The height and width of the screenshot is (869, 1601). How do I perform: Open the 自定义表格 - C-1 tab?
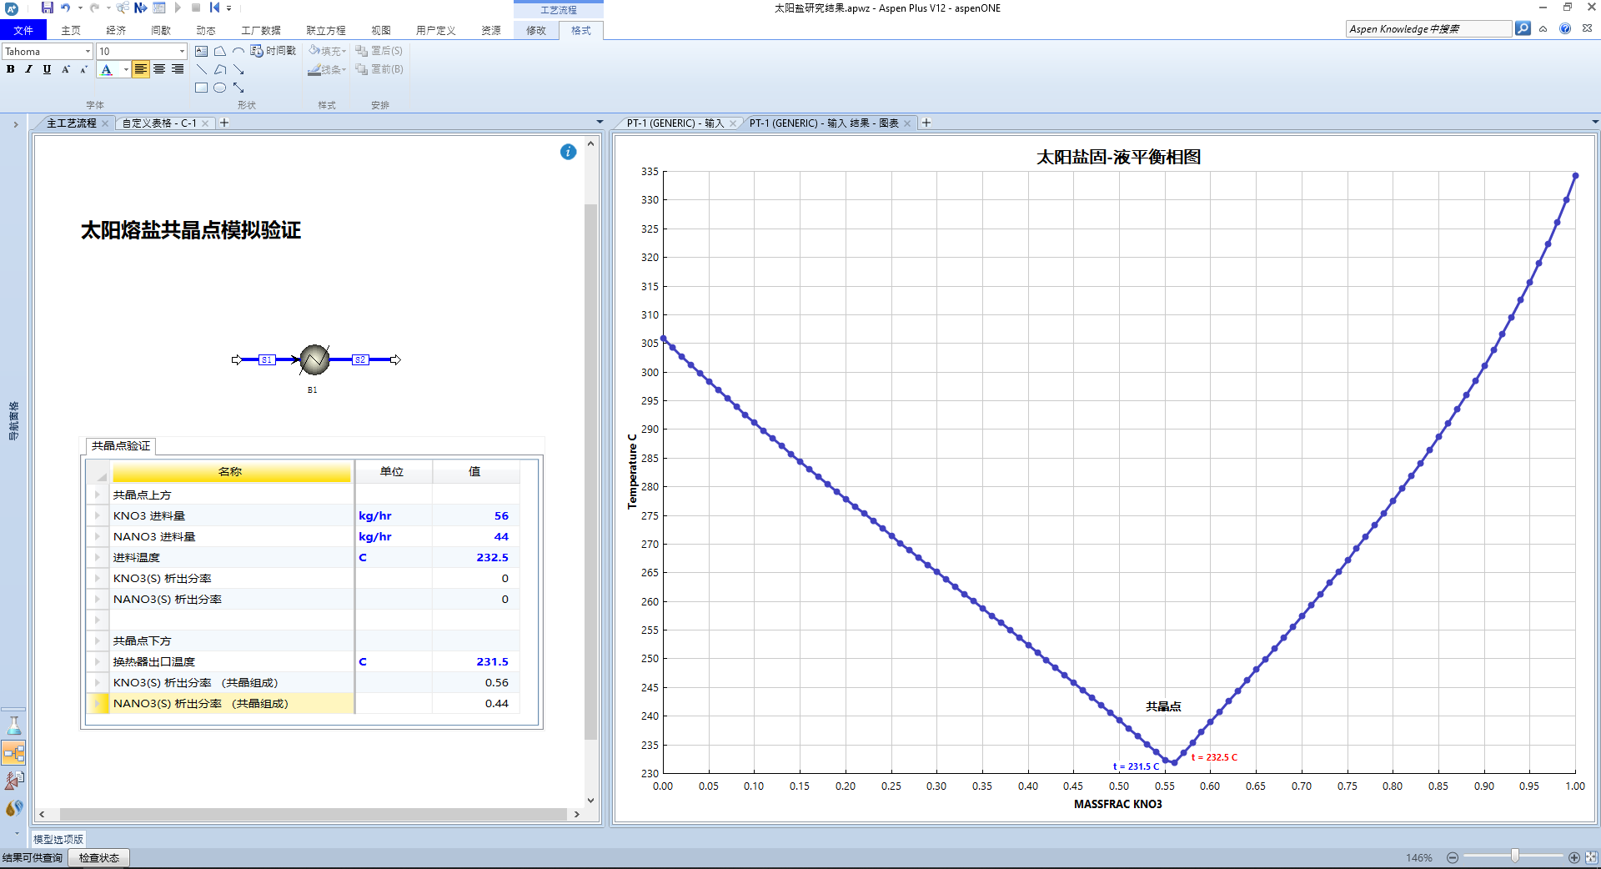(x=159, y=123)
